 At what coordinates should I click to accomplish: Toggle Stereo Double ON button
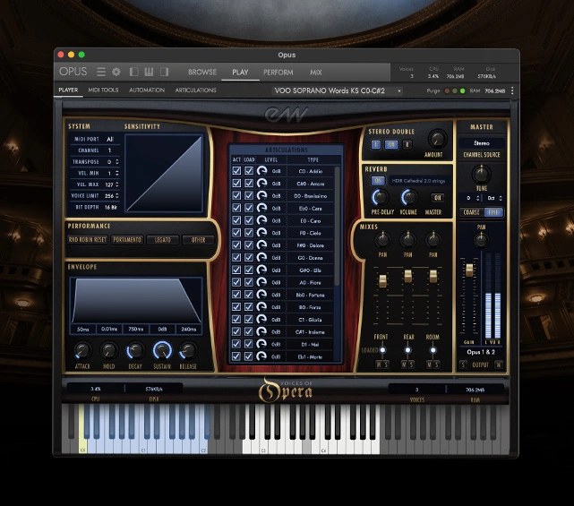point(391,144)
